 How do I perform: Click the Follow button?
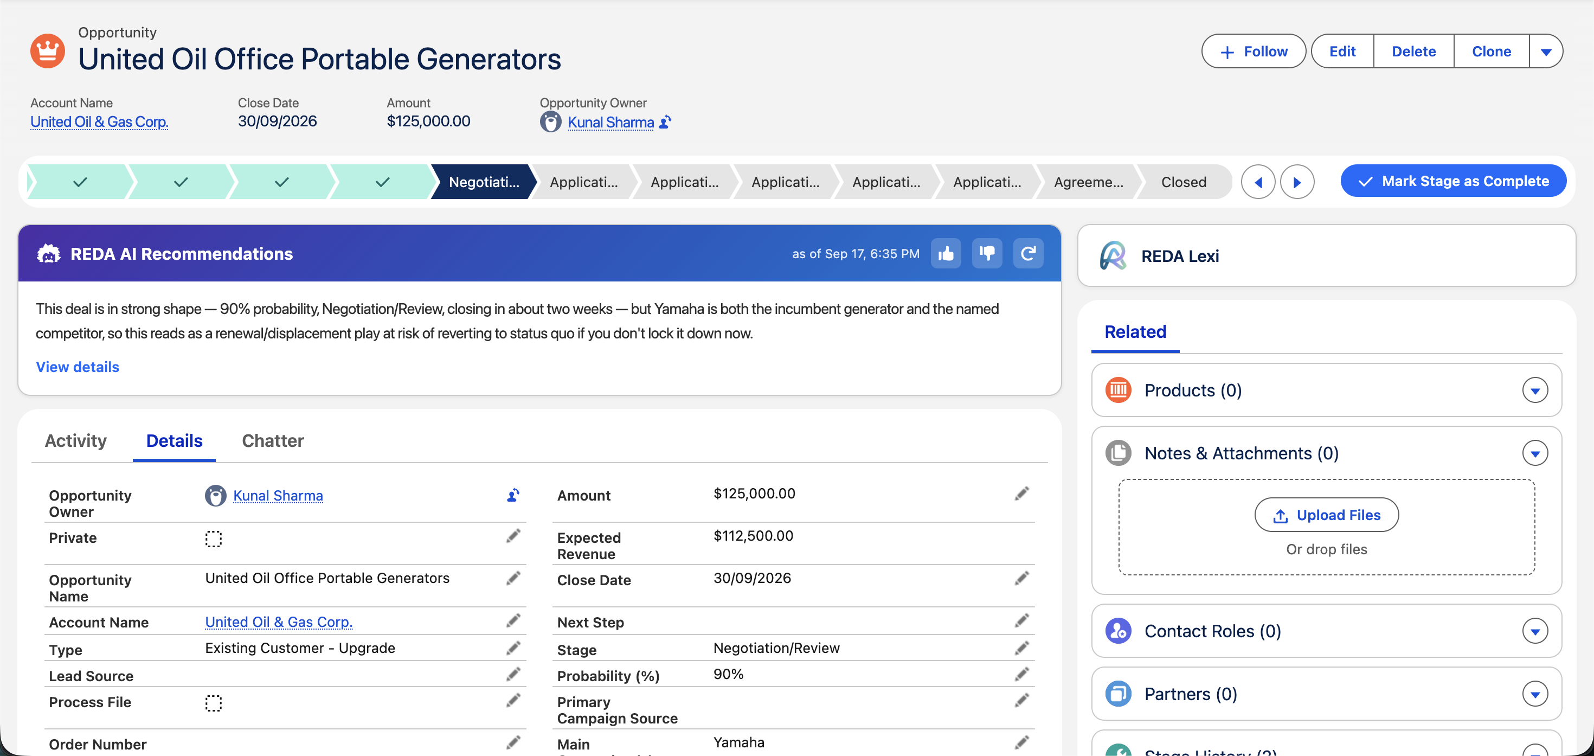pos(1253,52)
